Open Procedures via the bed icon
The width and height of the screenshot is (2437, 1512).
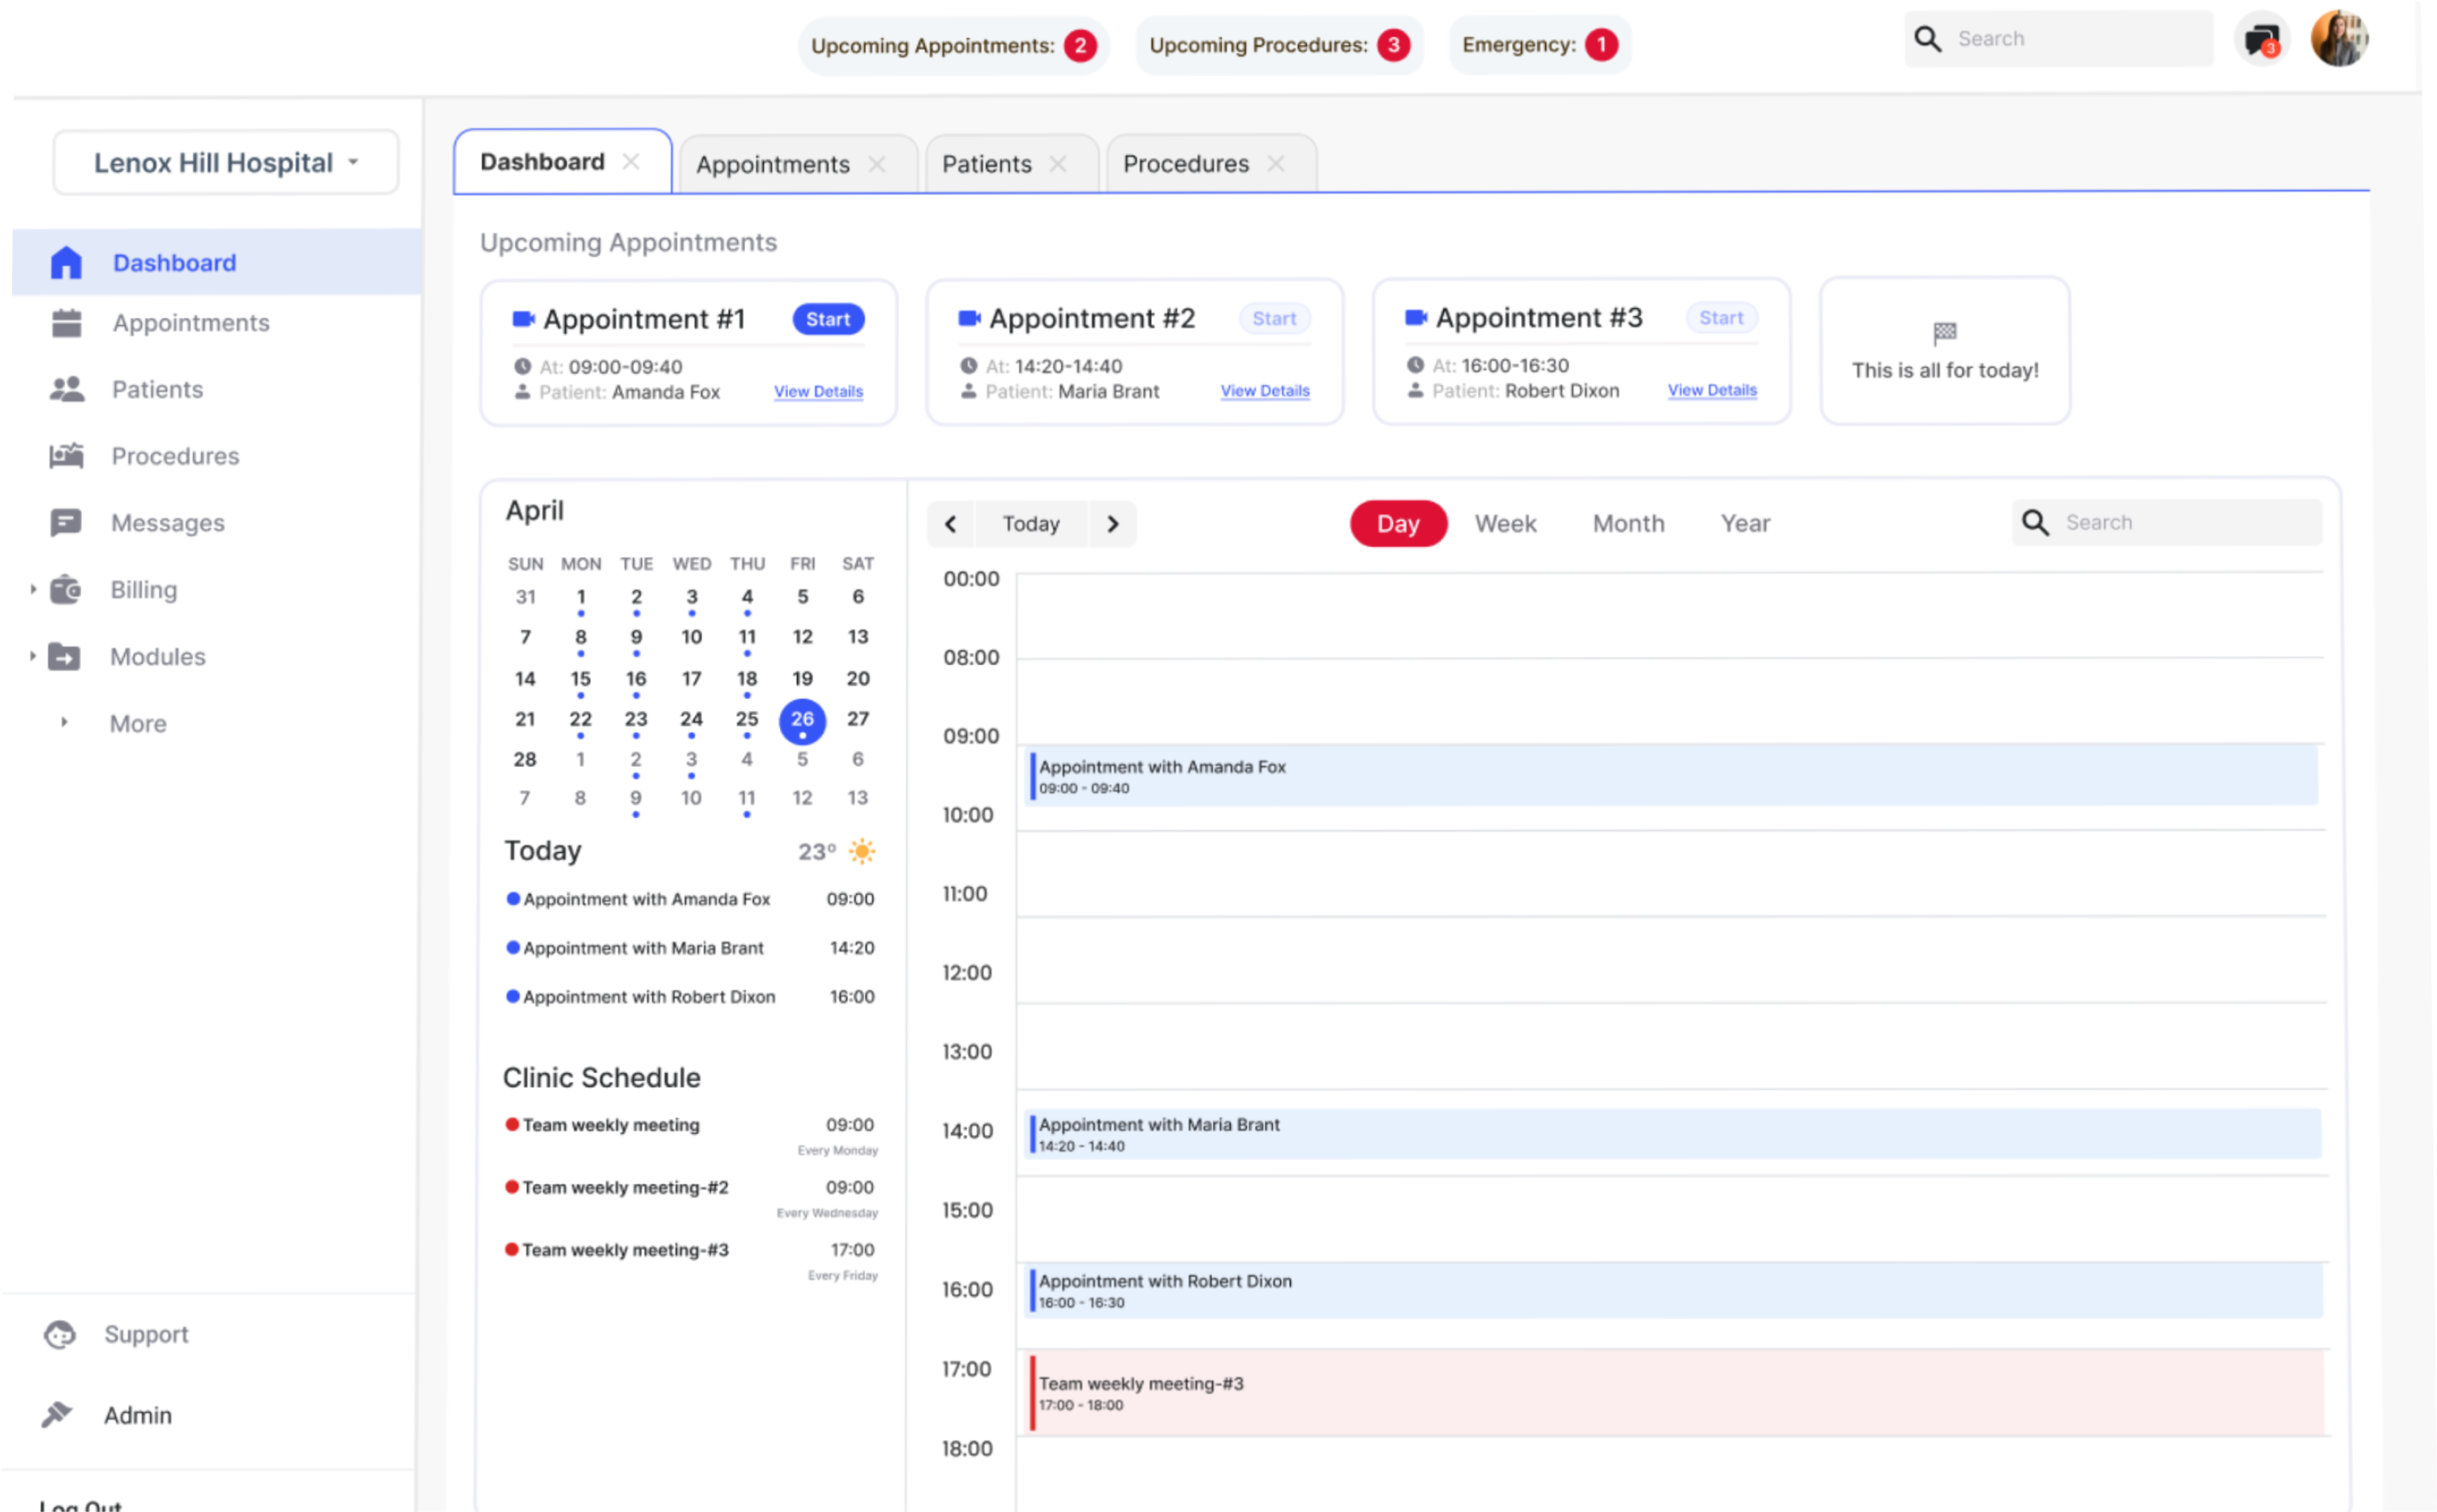pyautogui.click(x=66, y=456)
